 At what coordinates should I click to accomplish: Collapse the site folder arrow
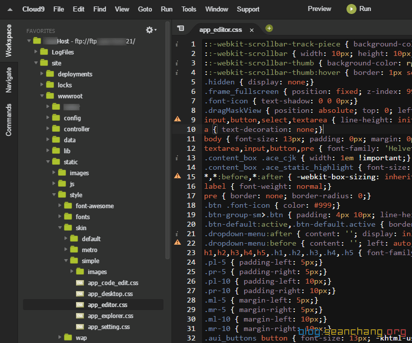tap(35, 63)
